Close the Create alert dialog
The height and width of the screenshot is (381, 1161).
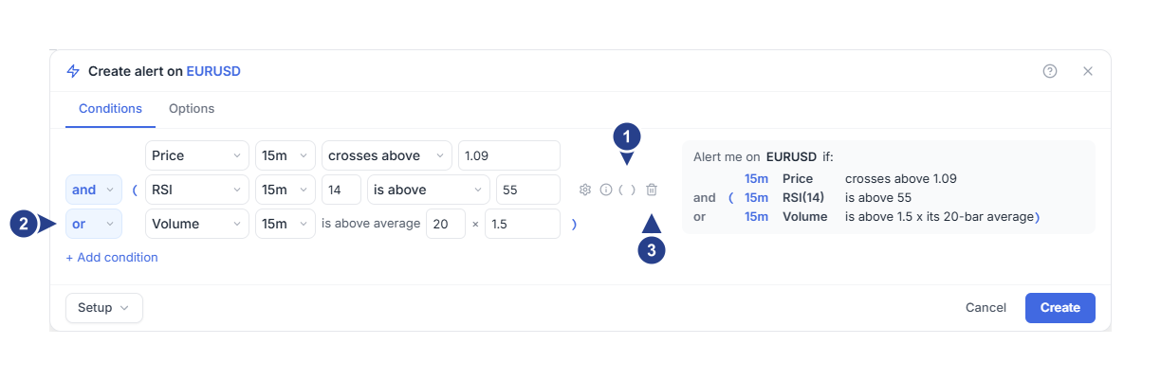(x=1088, y=71)
